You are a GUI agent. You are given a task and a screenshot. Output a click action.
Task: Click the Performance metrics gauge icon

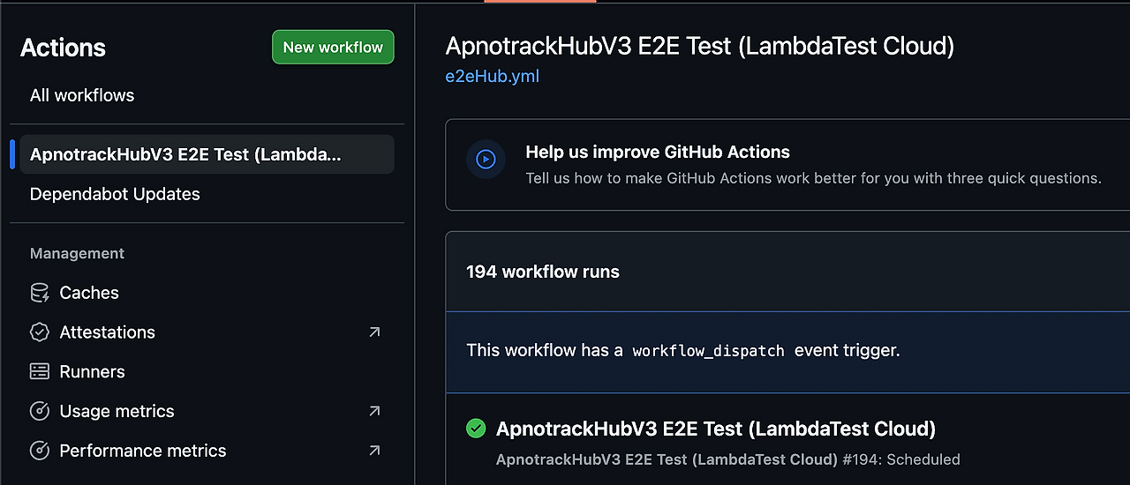point(40,451)
